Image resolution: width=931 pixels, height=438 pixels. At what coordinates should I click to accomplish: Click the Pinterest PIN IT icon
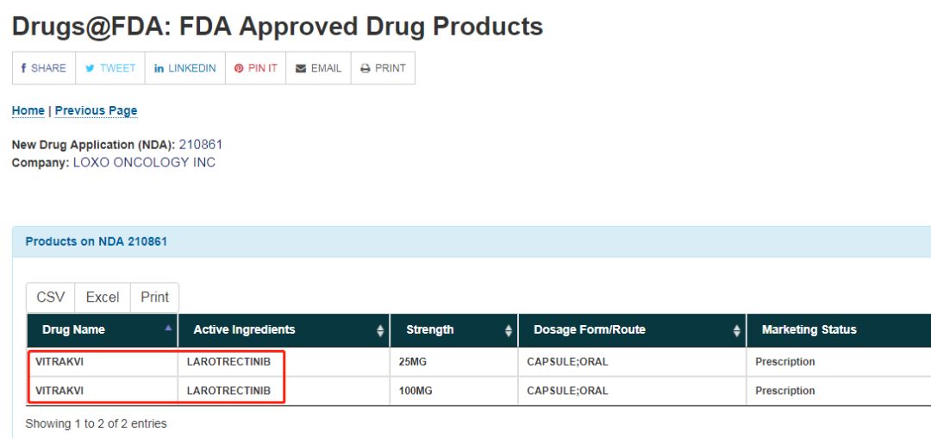click(239, 68)
